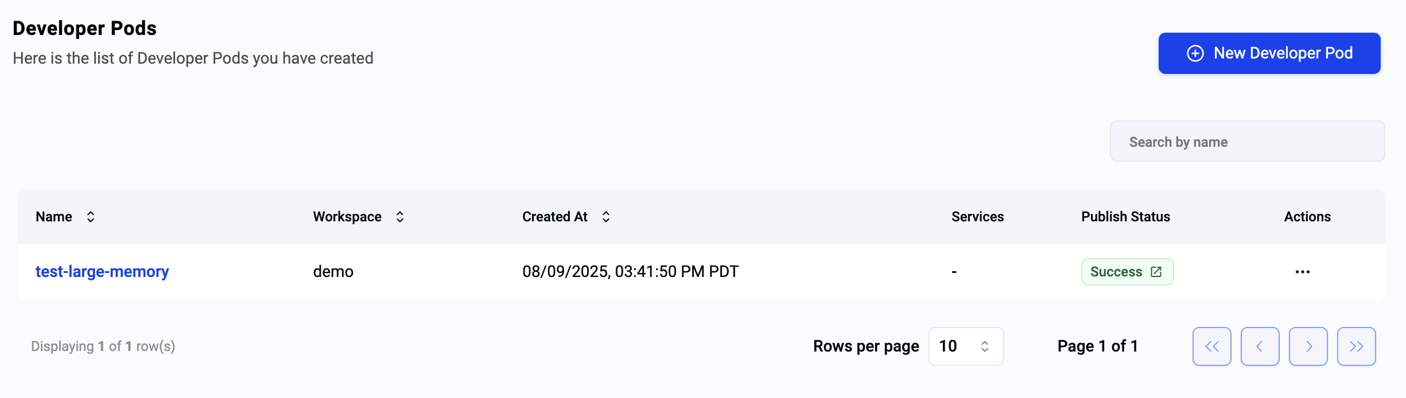Viewport: 1406px width, 398px height.
Task: Go to next page with right chevron
Action: (x=1308, y=346)
